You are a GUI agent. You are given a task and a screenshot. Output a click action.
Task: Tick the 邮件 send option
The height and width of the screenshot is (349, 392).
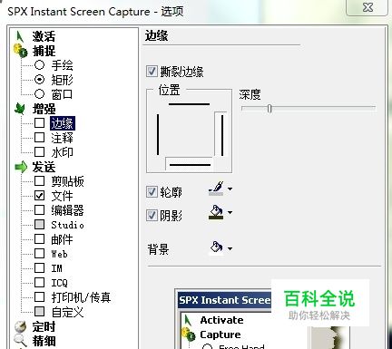coord(39,239)
